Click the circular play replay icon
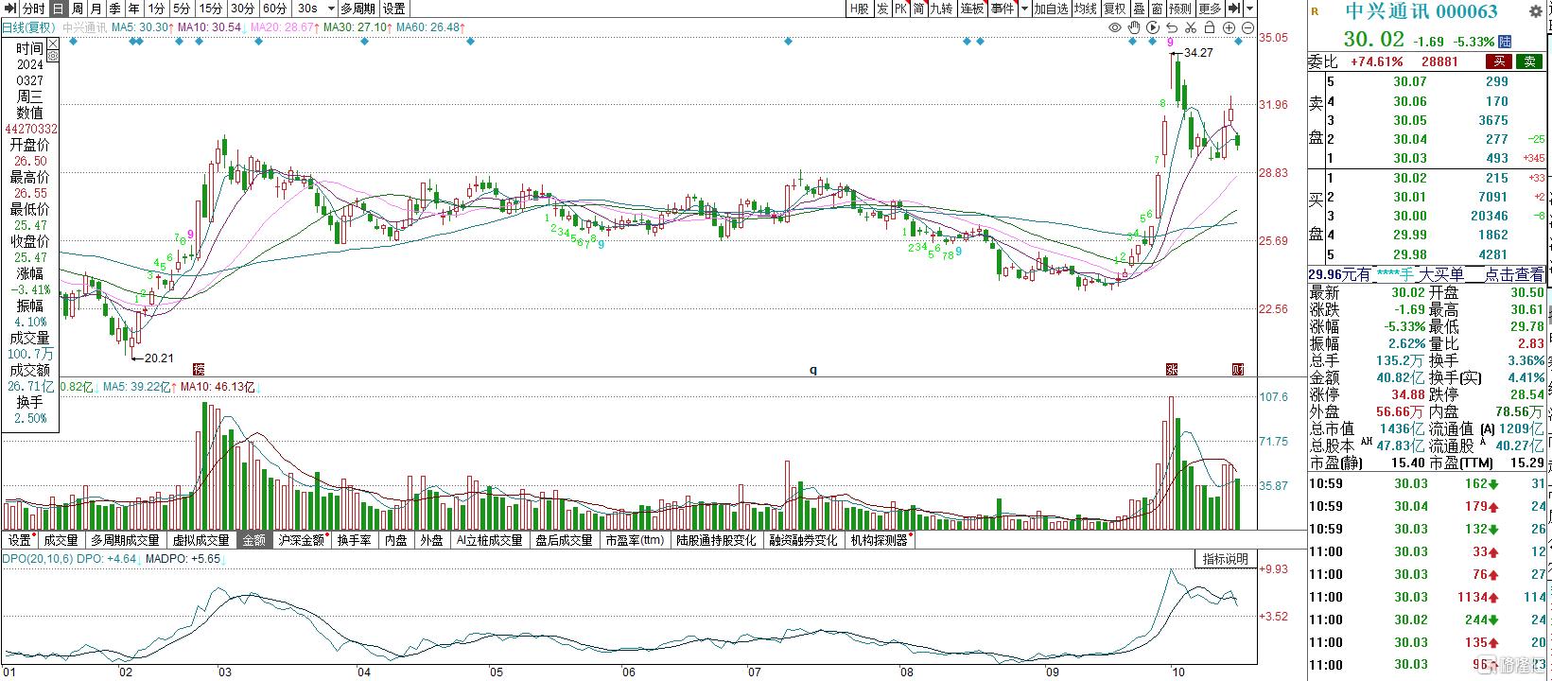Image resolution: width=1552 pixels, height=681 pixels. click(1153, 27)
